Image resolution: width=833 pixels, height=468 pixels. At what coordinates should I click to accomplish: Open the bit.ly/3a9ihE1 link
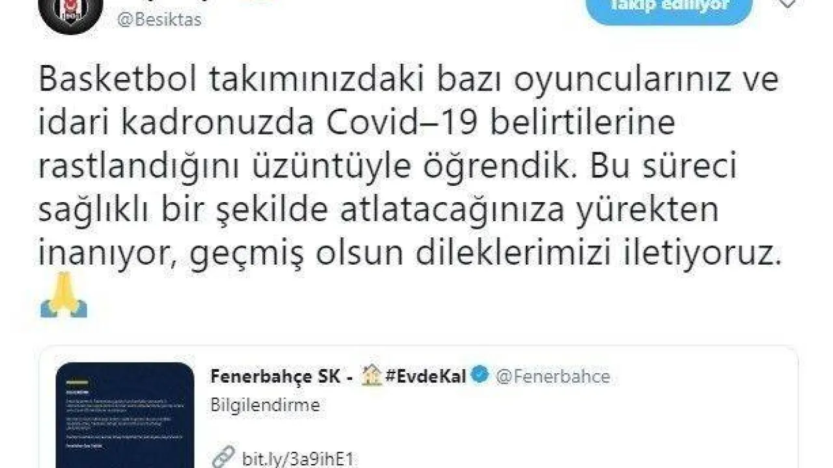coord(299,459)
